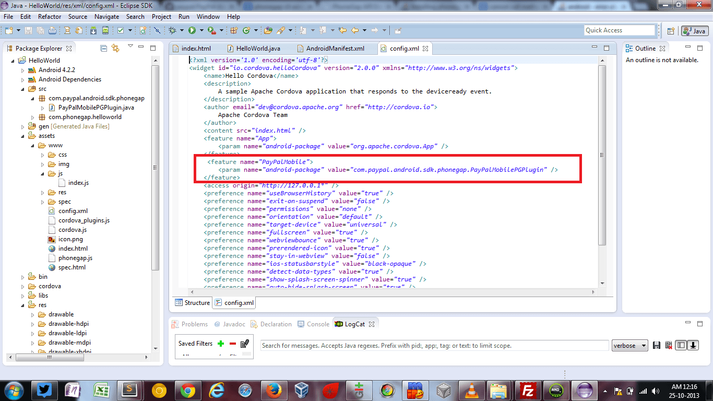
Task: Click the LogCat message search field
Action: pos(434,346)
